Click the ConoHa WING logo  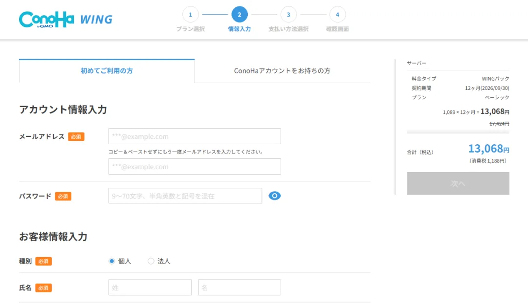click(x=66, y=20)
